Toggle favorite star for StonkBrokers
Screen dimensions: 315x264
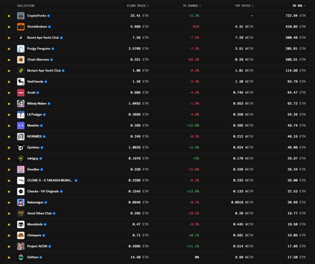coord(9,27)
